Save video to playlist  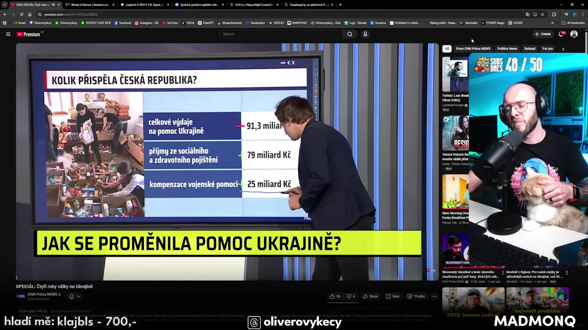coord(393,297)
